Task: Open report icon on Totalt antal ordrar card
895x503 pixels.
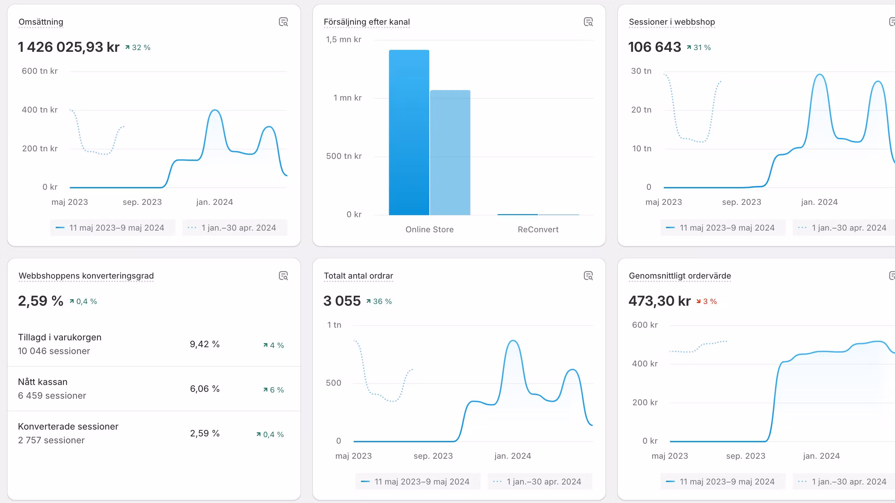Action: 588,276
